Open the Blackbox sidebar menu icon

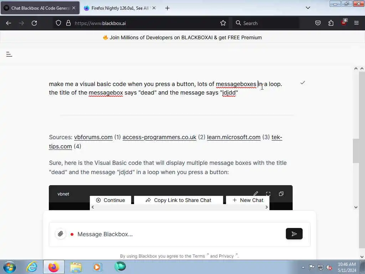point(9,54)
